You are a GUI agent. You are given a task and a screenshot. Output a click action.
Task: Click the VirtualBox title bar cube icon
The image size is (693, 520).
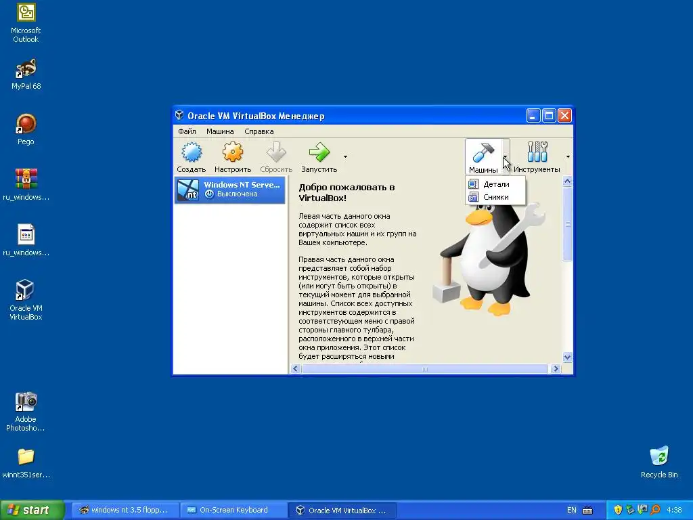pos(179,115)
